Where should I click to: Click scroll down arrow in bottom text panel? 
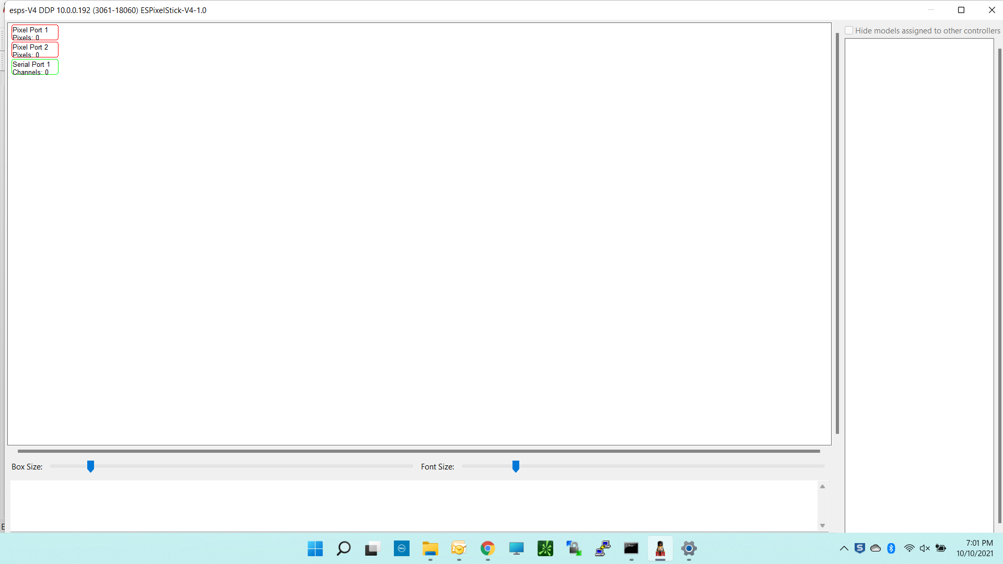click(822, 526)
